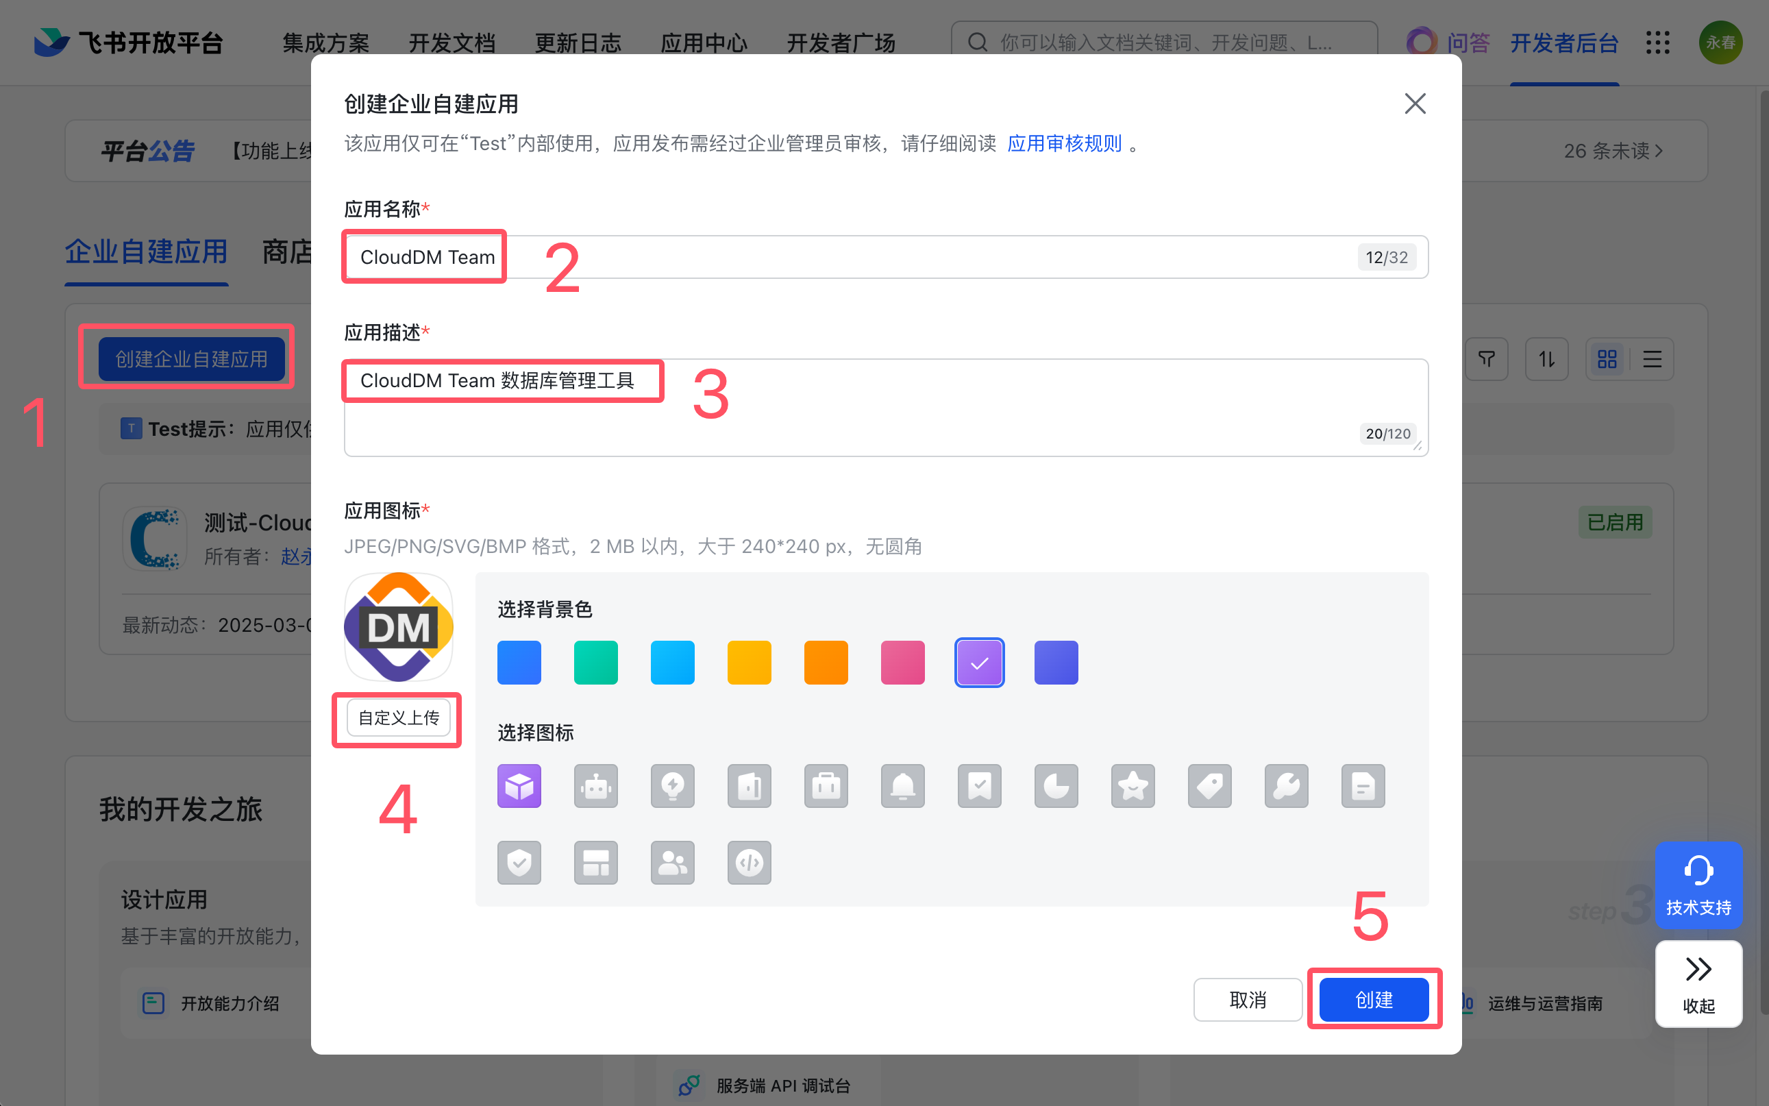1769x1106 pixels.
Task: Open the 开发文档 menu item
Action: click(x=451, y=43)
